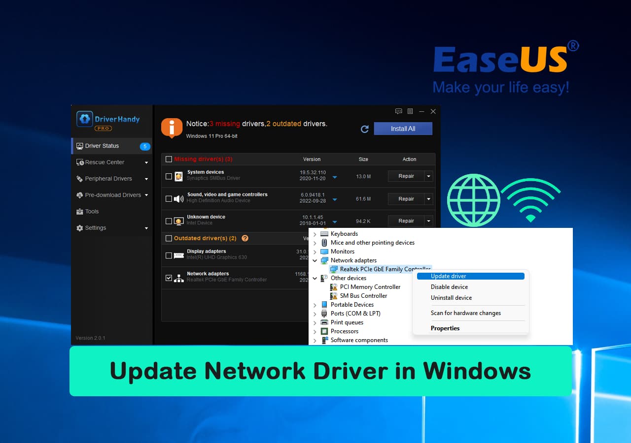The image size is (631, 443).
Task: Click the Driver Status badge showing 5
Action: tap(145, 146)
